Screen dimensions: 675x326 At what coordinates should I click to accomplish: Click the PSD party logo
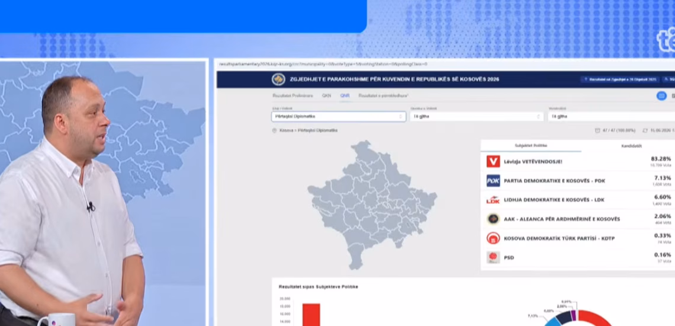click(493, 257)
